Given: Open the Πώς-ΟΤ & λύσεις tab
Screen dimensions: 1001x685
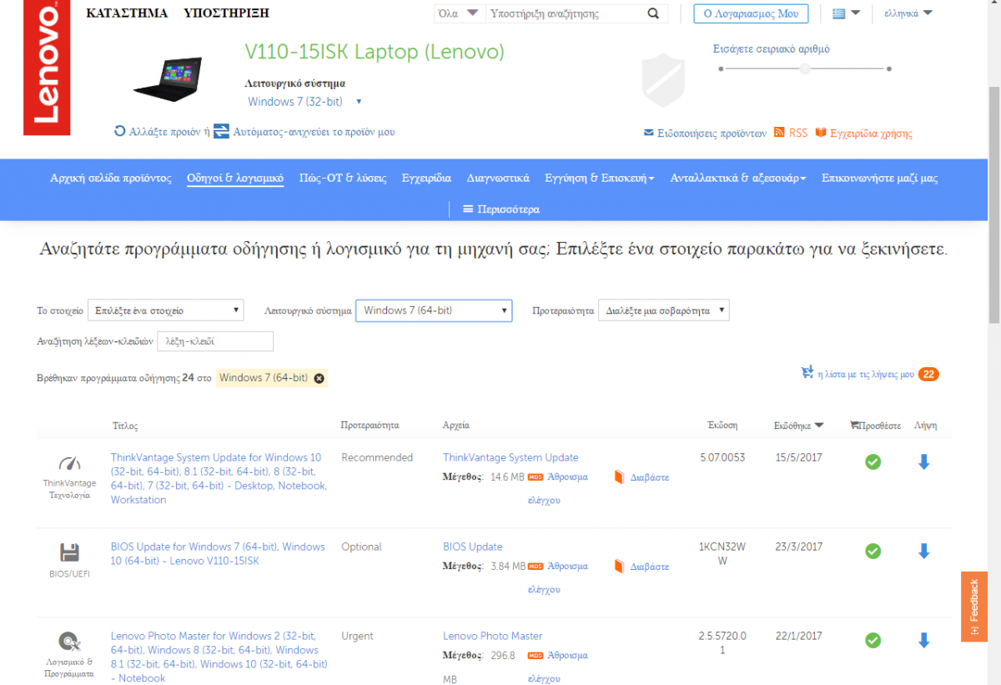Looking at the screenshot, I should click(x=343, y=179).
